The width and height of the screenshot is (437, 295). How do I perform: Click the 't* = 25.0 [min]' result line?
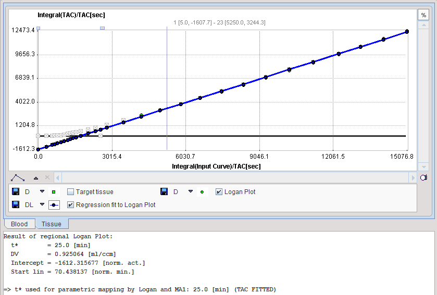(x=51, y=245)
